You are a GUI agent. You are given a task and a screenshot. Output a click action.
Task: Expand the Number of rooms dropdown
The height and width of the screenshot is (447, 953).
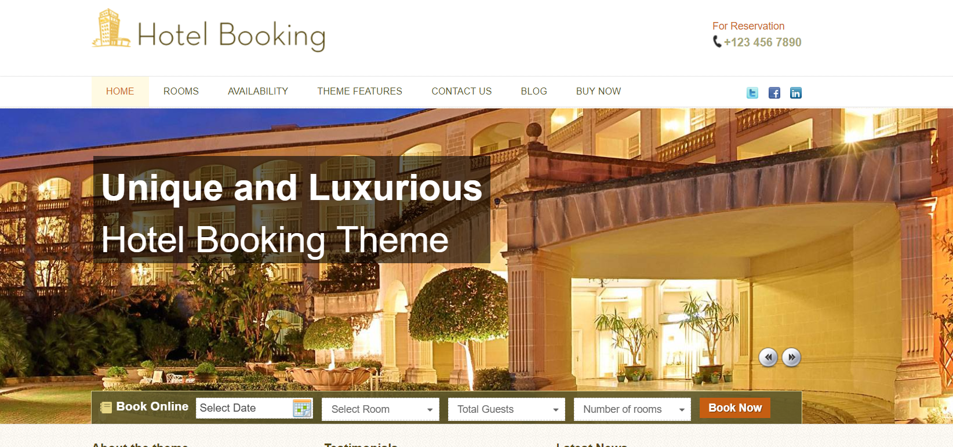point(632,409)
